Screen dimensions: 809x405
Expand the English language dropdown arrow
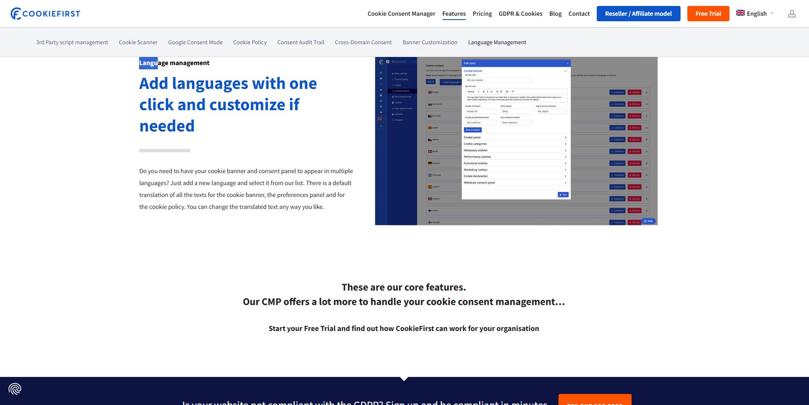(x=772, y=13)
